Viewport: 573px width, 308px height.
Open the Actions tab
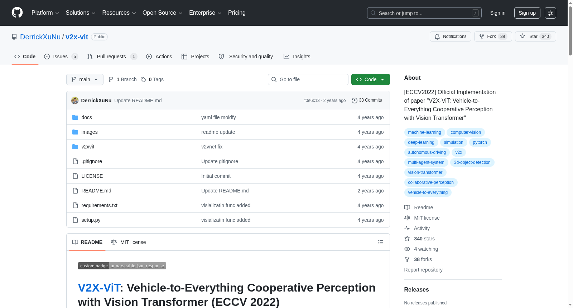[159, 57]
